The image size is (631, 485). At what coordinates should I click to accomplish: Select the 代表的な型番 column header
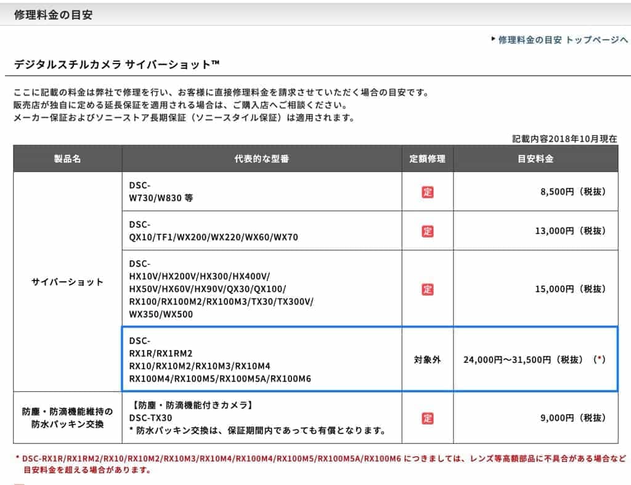pos(261,158)
